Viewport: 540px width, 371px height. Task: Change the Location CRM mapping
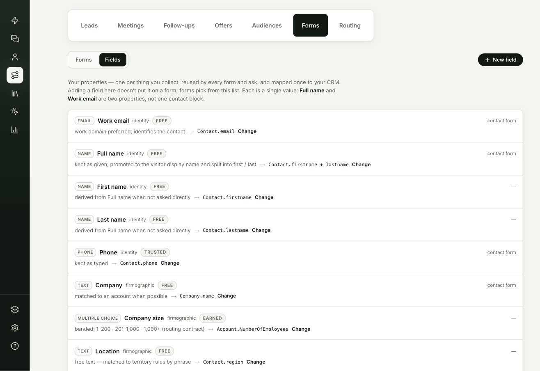(256, 362)
